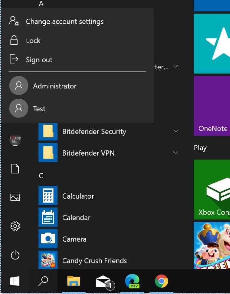The height and width of the screenshot is (294, 230).
Task: Launch Calendar app icon
Action: pyautogui.click(x=48, y=217)
